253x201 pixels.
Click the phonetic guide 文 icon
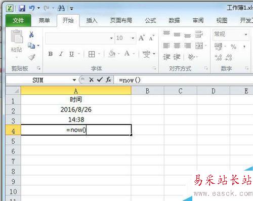pyautogui.click(x=146, y=54)
